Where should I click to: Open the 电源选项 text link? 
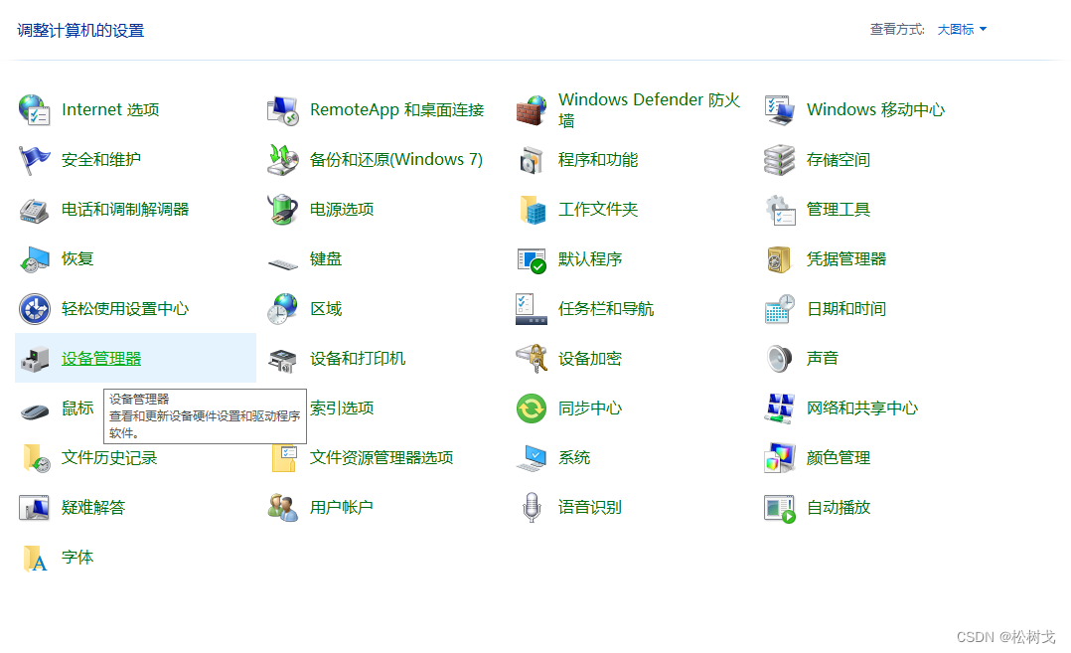[x=342, y=210]
